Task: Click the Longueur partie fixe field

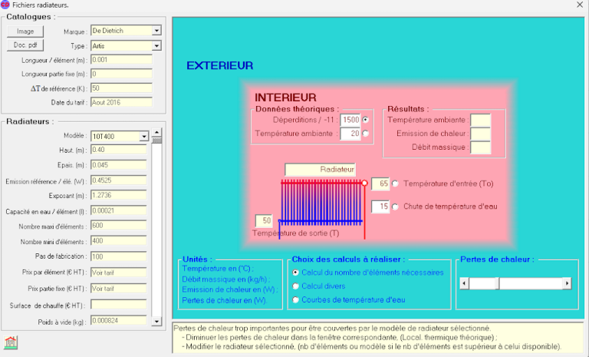Action: tap(122, 74)
